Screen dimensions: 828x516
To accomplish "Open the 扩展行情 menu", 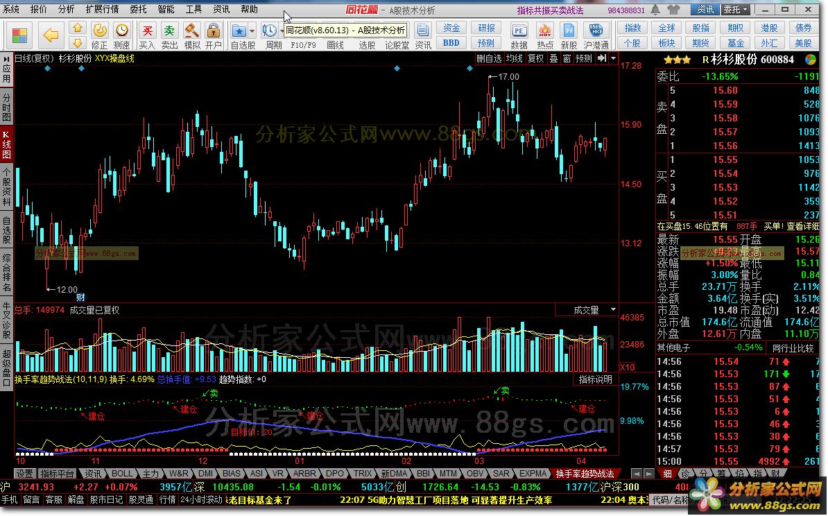I will pos(102,10).
